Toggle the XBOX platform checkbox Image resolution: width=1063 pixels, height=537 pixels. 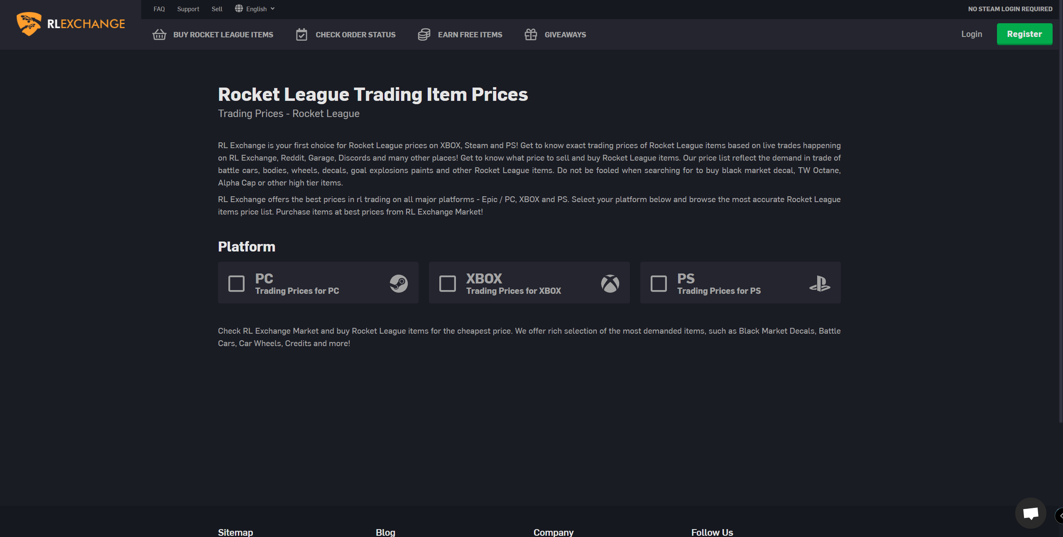pyautogui.click(x=446, y=283)
